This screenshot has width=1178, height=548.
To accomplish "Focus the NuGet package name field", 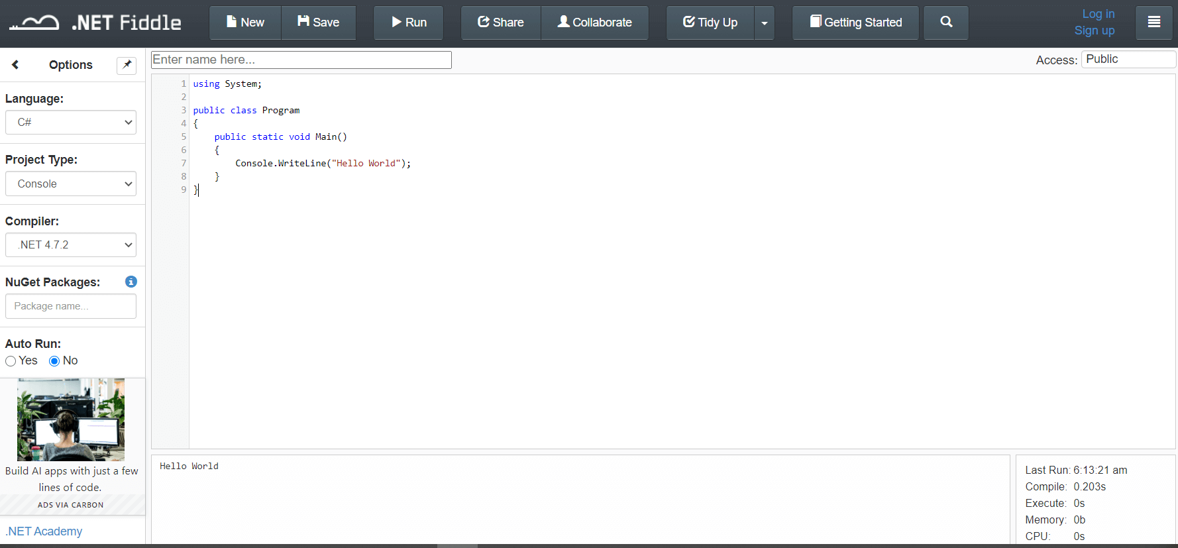I will tap(71, 306).
